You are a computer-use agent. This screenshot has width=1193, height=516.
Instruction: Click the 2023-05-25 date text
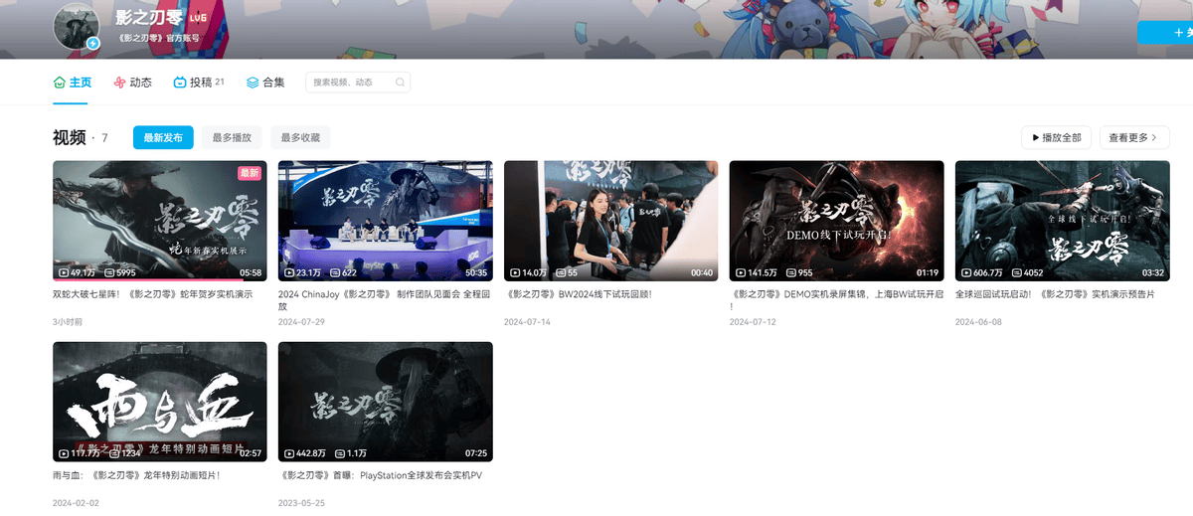300,503
